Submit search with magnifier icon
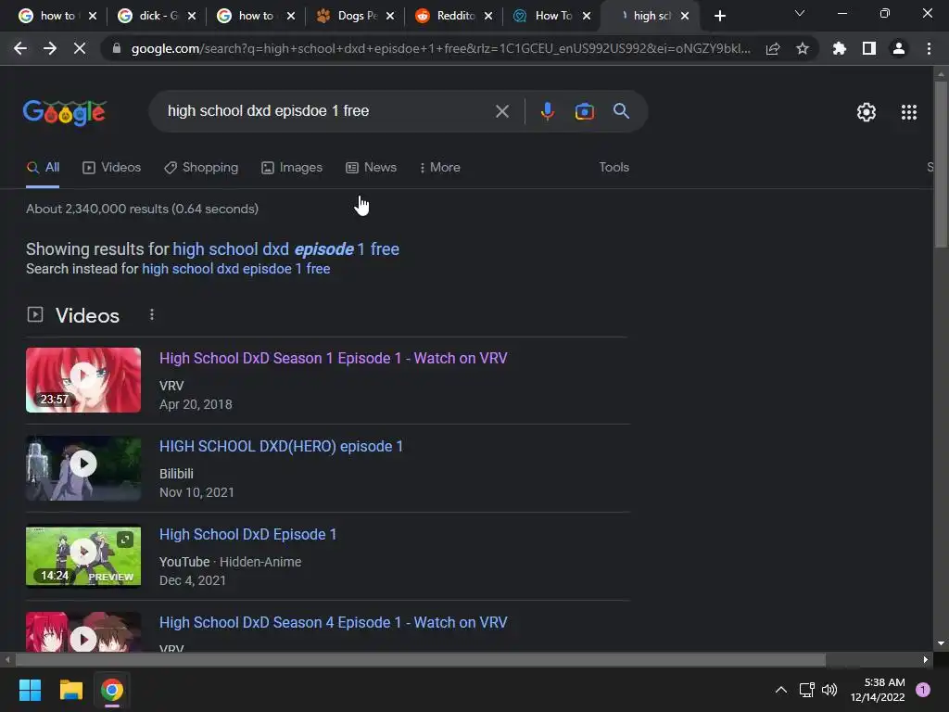This screenshot has width=949, height=712. tap(621, 111)
